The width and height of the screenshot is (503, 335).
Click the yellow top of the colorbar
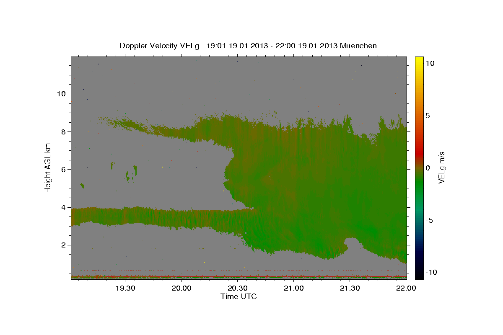click(419, 61)
